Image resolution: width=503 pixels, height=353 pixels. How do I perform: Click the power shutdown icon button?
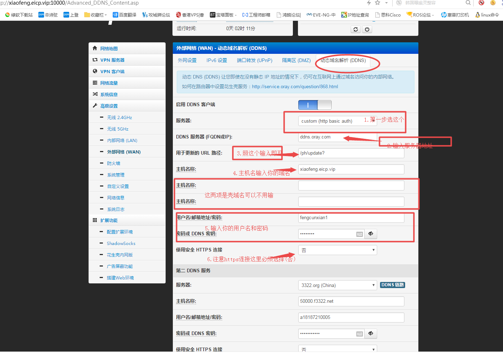pos(367,29)
